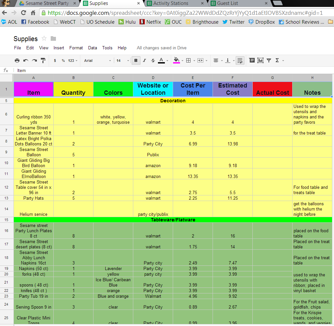Select cell 'Helium service'
Viewport: 334px width, 326px height.
tap(34, 209)
